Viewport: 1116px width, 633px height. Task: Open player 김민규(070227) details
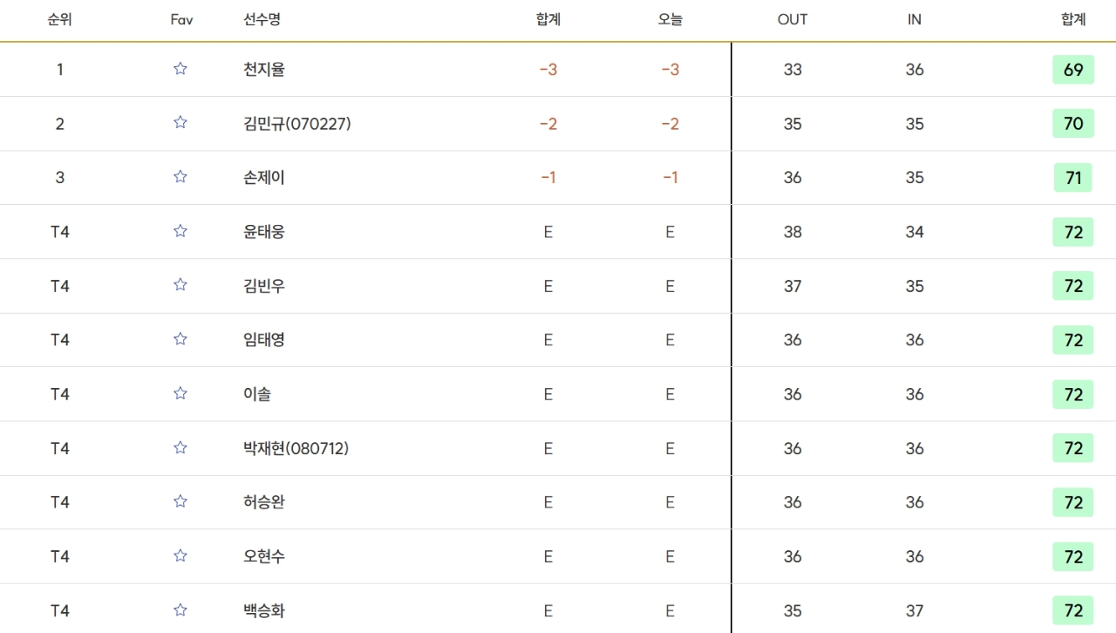coord(297,124)
